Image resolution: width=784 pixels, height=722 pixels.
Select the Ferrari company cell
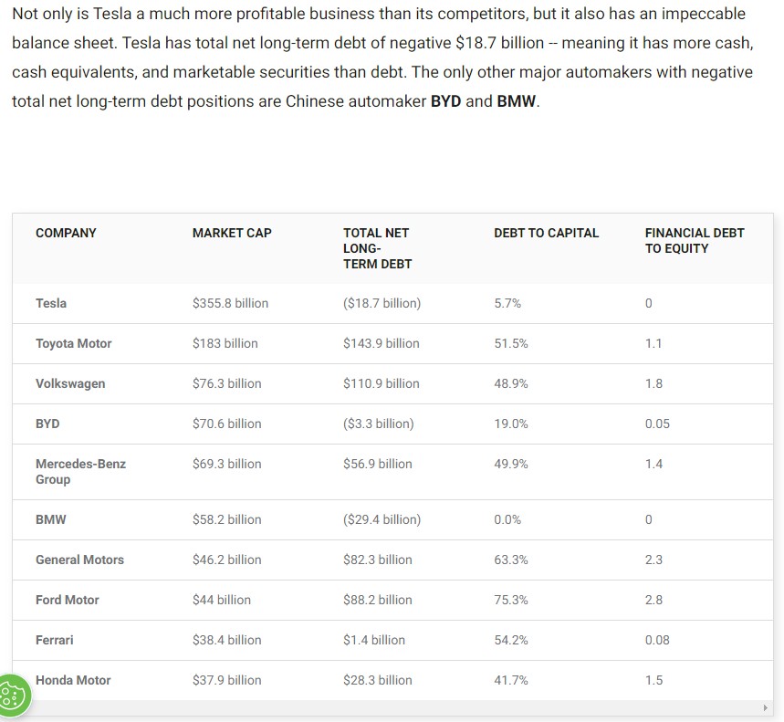[x=54, y=640]
